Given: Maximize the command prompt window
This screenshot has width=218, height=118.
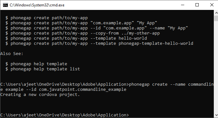Looking at the screenshot, I should pyautogui.click(x=197, y=5).
